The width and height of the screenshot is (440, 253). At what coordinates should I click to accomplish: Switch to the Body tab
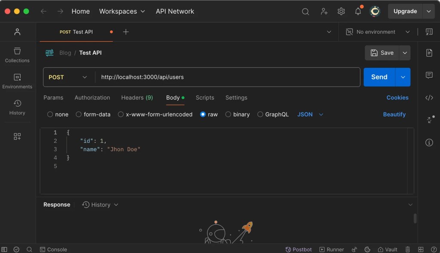(175, 97)
